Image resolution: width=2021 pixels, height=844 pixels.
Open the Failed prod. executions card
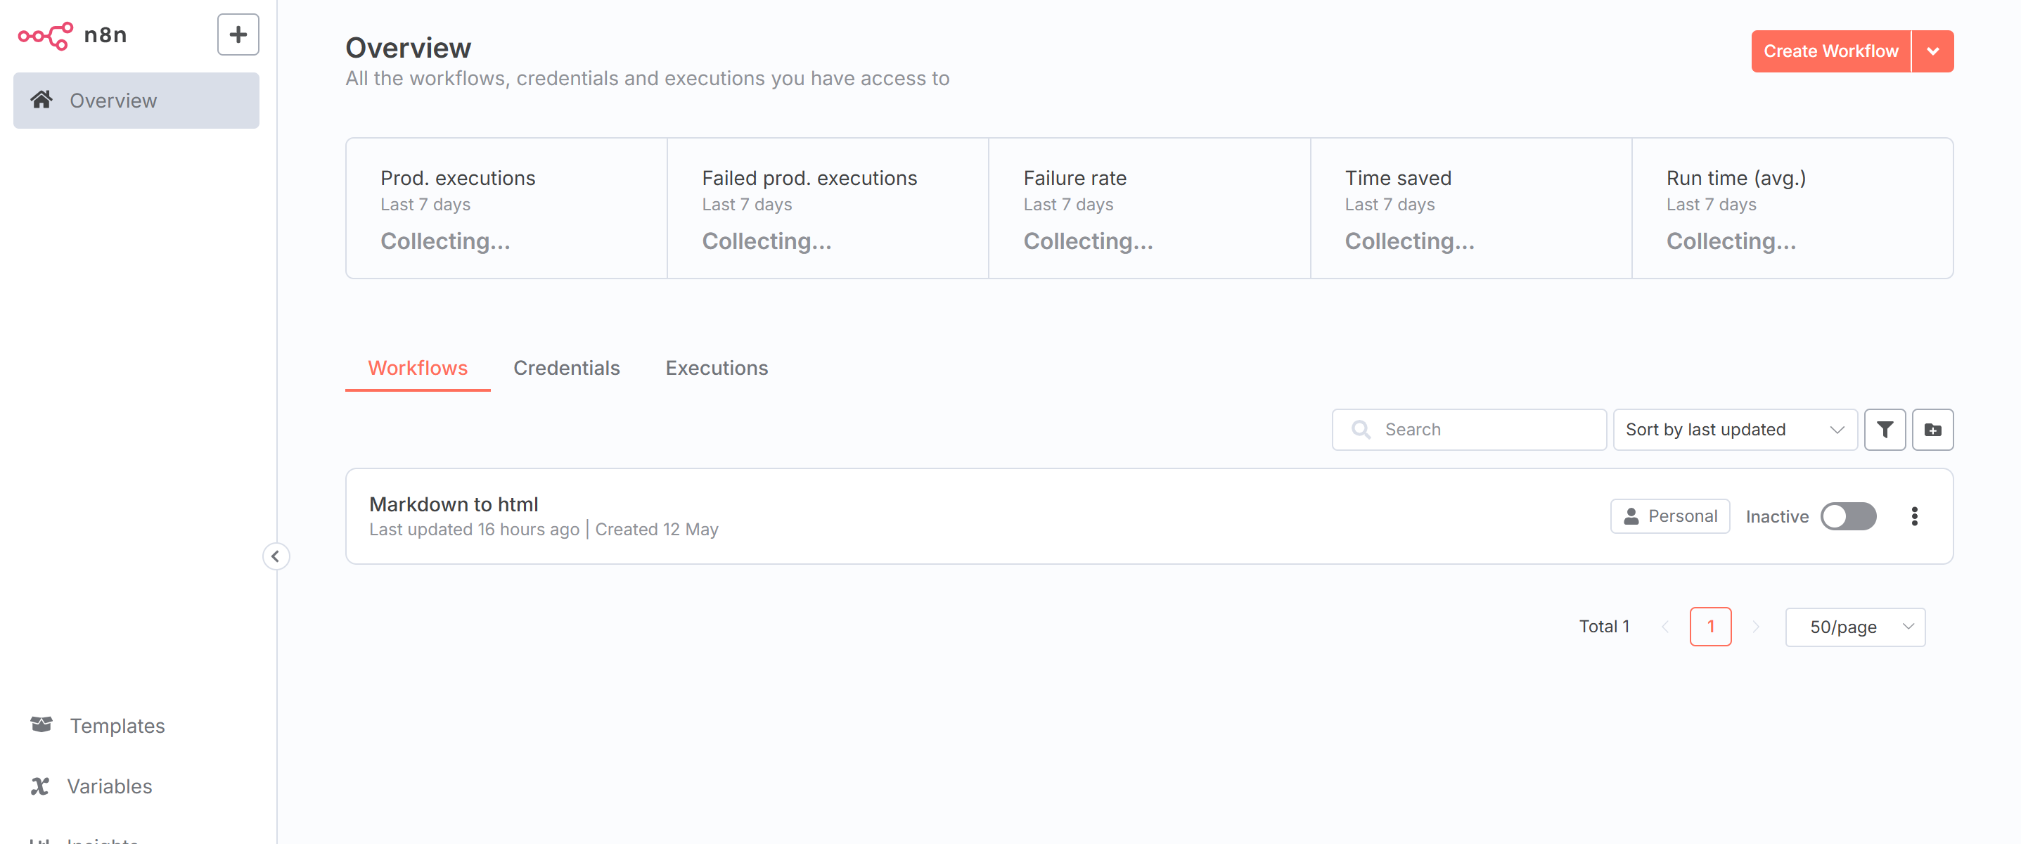(828, 209)
